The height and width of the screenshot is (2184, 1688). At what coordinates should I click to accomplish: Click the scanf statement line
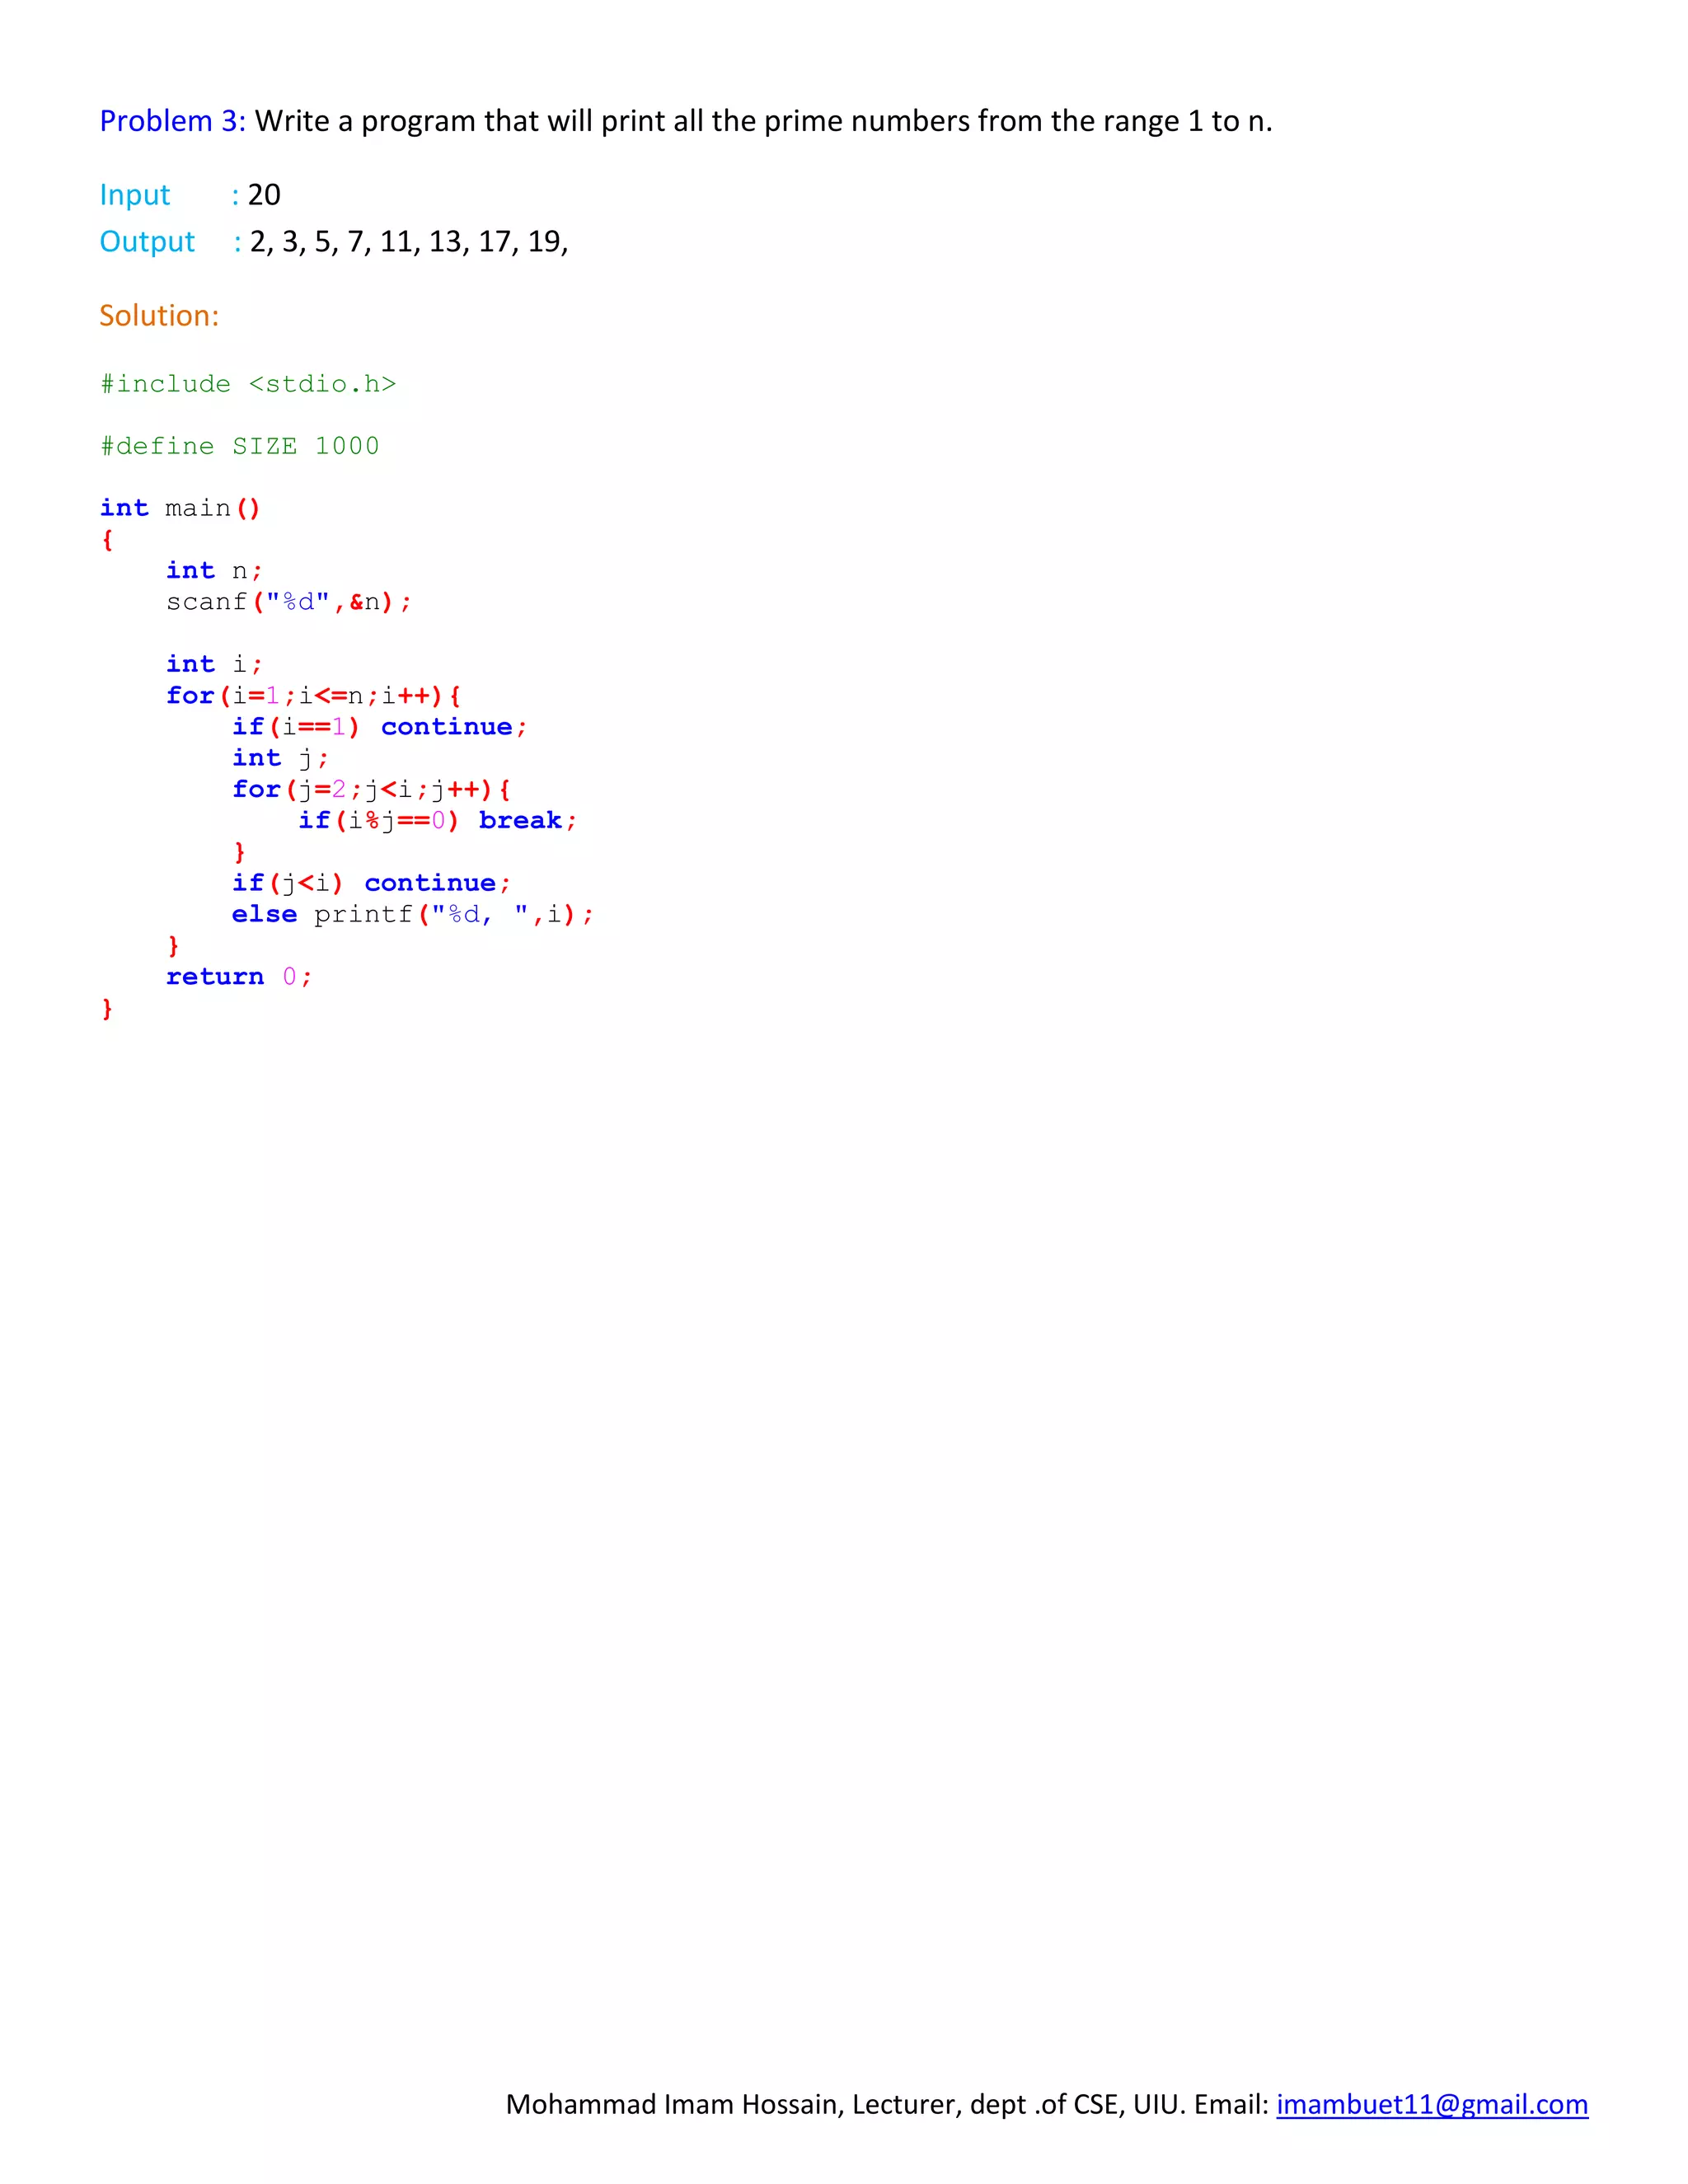tap(288, 602)
